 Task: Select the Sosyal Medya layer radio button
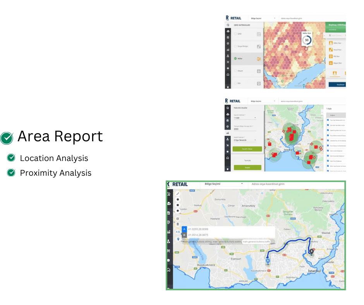click(x=235, y=46)
